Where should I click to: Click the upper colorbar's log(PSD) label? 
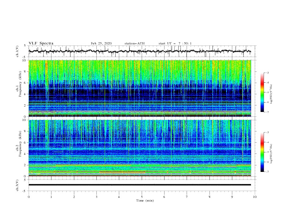(271, 94)
